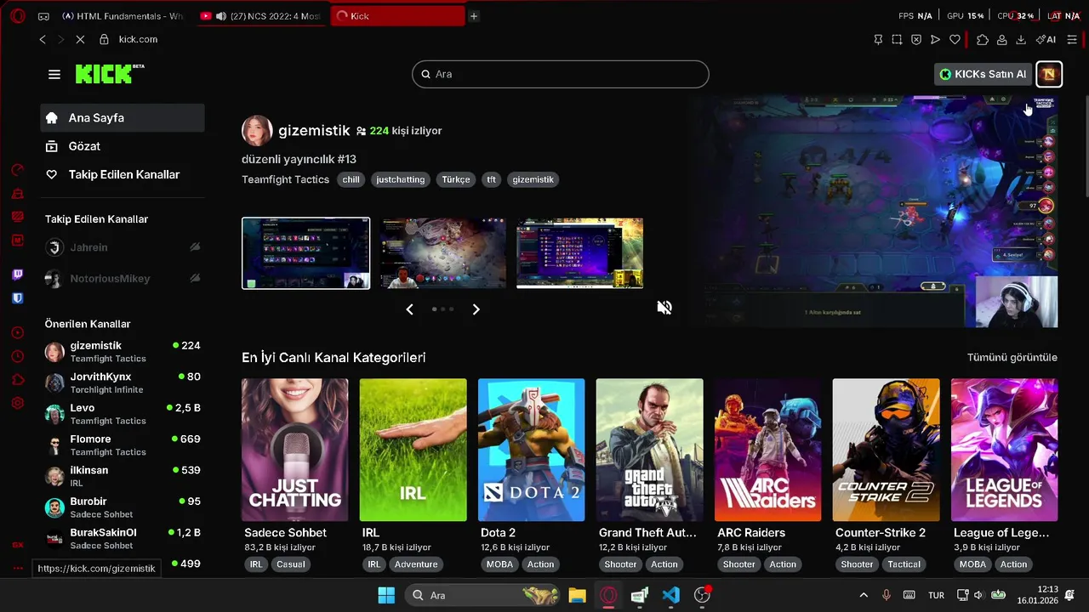Open OBS Studio from the taskbar

[x=702, y=595]
